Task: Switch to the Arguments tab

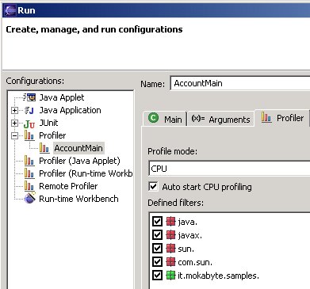Action: 220,119
